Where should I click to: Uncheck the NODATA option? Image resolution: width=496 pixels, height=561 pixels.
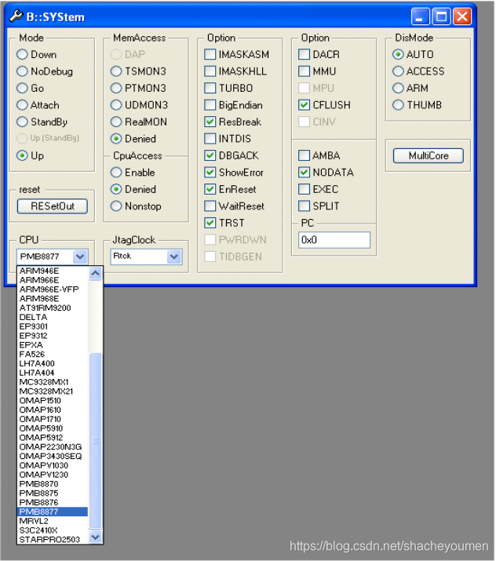tap(305, 173)
